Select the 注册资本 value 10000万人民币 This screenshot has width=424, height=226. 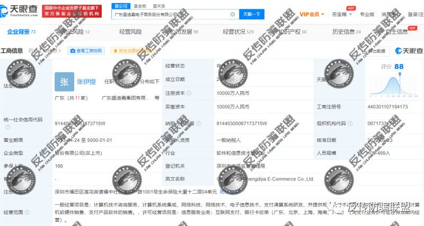click(233, 93)
